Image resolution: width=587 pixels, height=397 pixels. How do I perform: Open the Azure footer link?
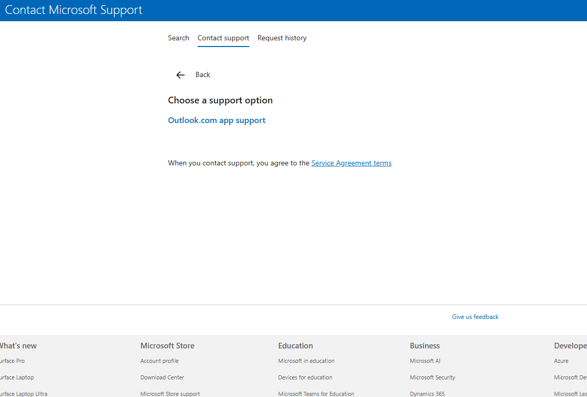pos(561,361)
